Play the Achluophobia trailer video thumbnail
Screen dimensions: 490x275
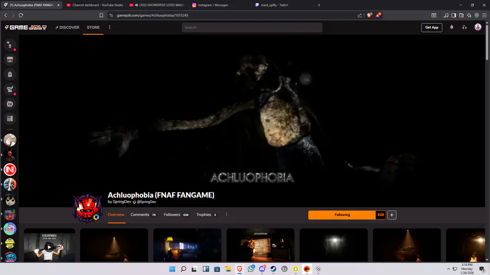click(x=50, y=245)
